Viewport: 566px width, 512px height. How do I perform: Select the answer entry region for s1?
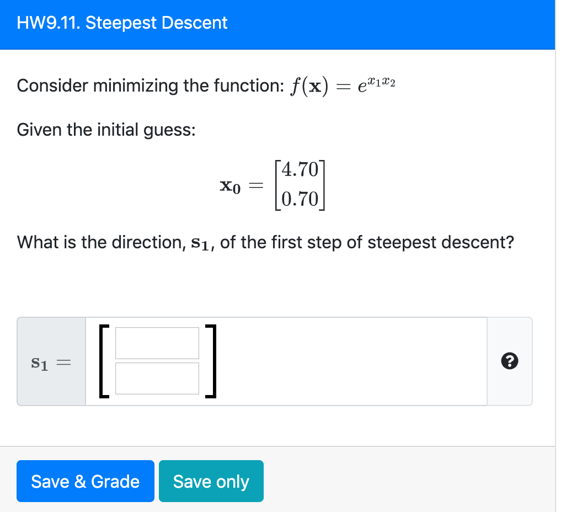tap(276, 361)
